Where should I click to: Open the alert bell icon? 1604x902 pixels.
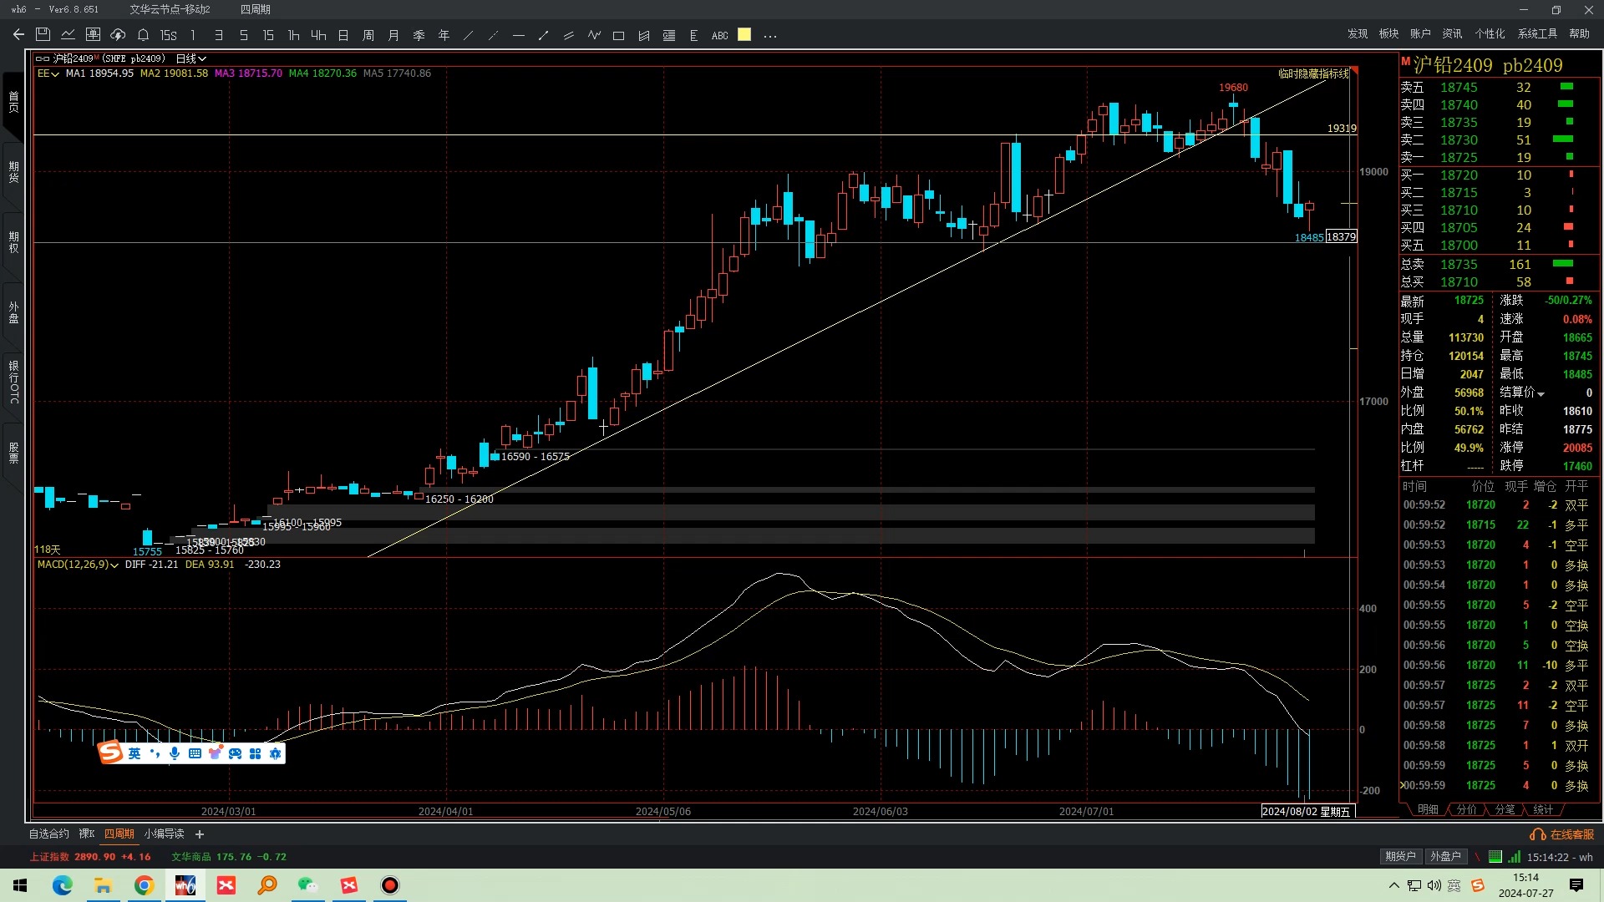point(143,35)
